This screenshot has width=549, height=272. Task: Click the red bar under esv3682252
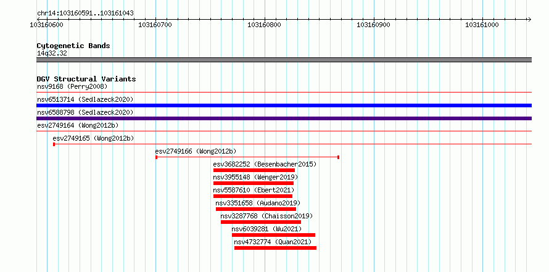(254, 170)
